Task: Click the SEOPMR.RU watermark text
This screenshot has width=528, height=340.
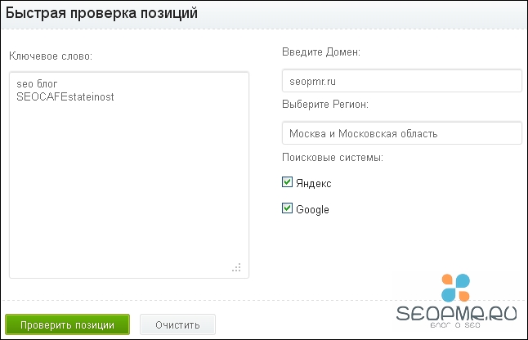Action: 453,315
